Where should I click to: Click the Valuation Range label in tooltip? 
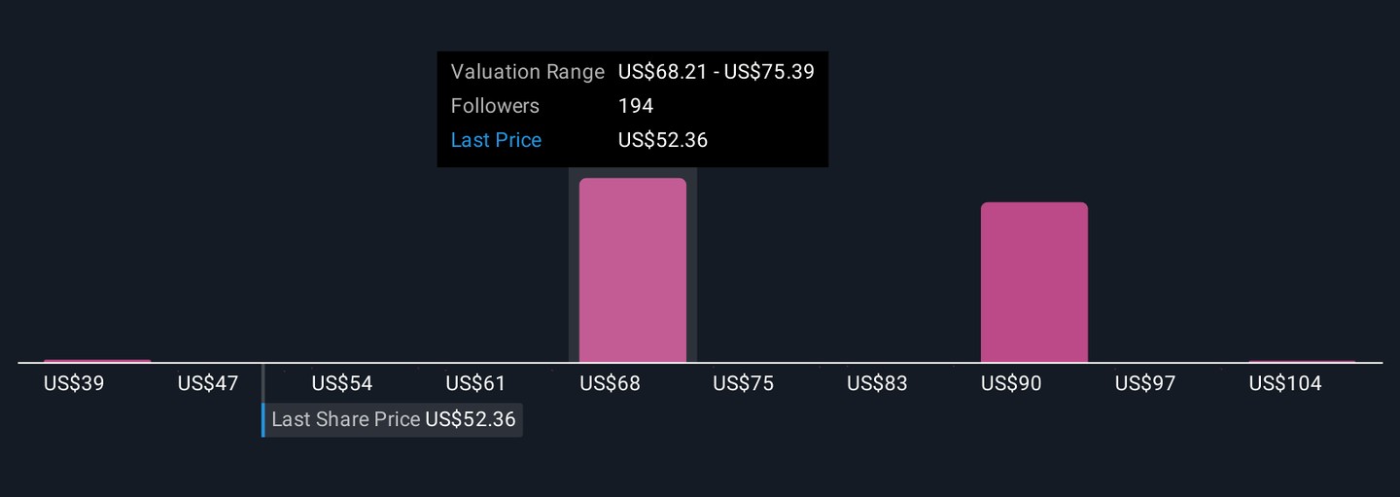coord(527,72)
